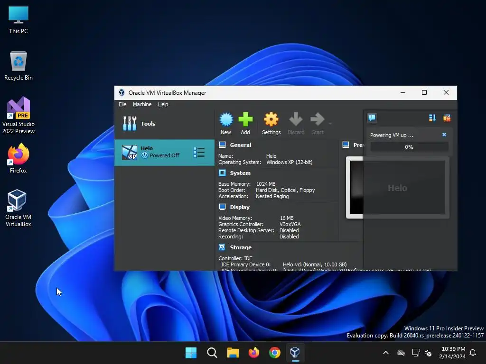Click the Storage section disk icon
Screen dimensions: 486x364
pyautogui.click(x=222, y=247)
